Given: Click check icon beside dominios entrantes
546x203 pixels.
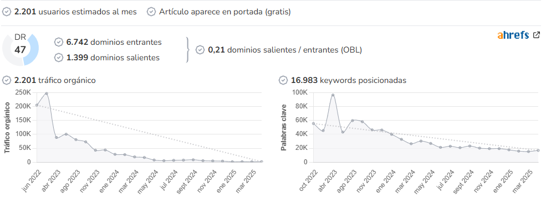Looking at the screenshot, I should 59,43.
